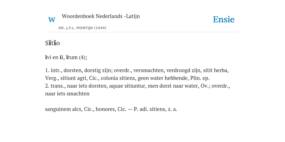Open the Ensie logo homepage link
Image resolution: width=285 pixels, height=142 pixels.
pyautogui.click(x=224, y=19)
